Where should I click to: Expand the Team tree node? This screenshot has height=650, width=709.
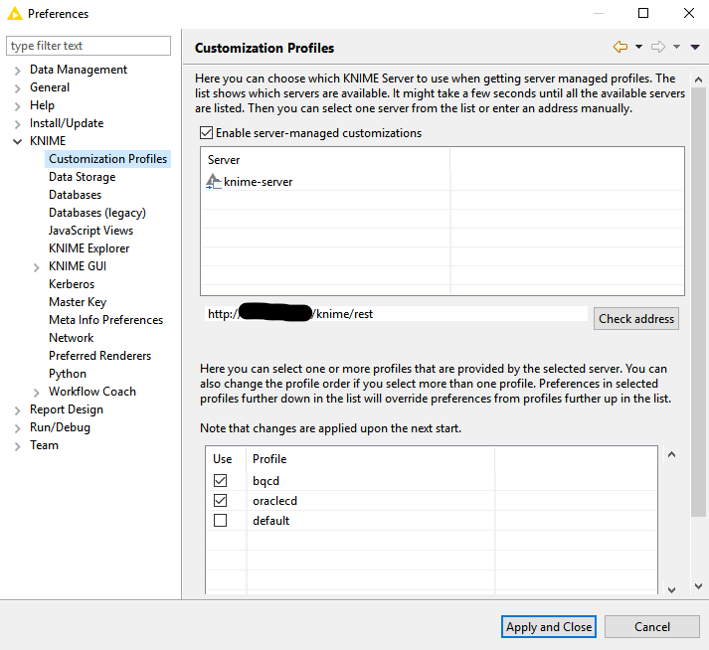[17, 446]
